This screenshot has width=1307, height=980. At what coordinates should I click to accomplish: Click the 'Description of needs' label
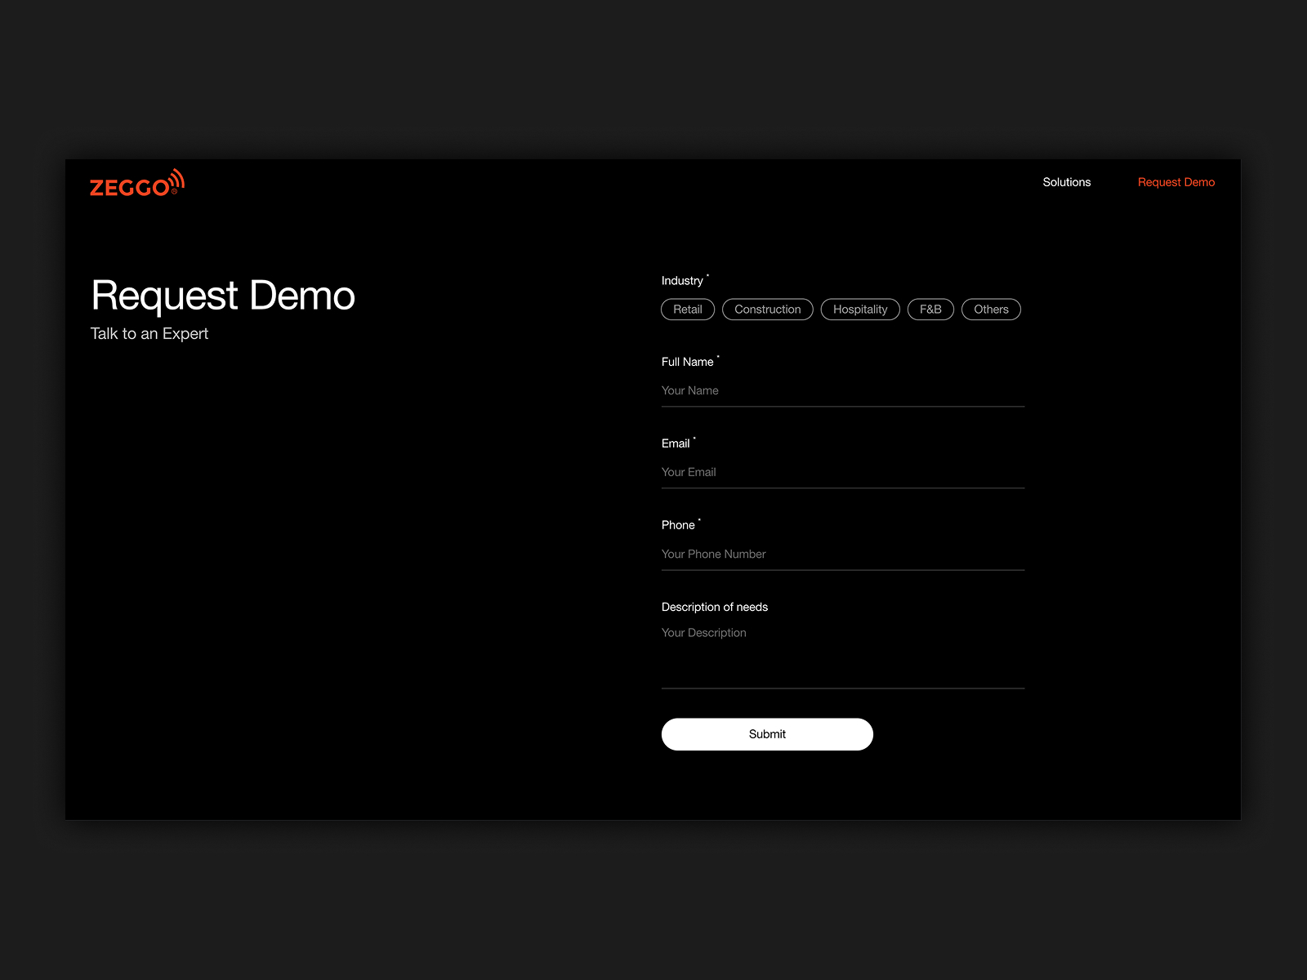pyautogui.click(x=715, y=607)
